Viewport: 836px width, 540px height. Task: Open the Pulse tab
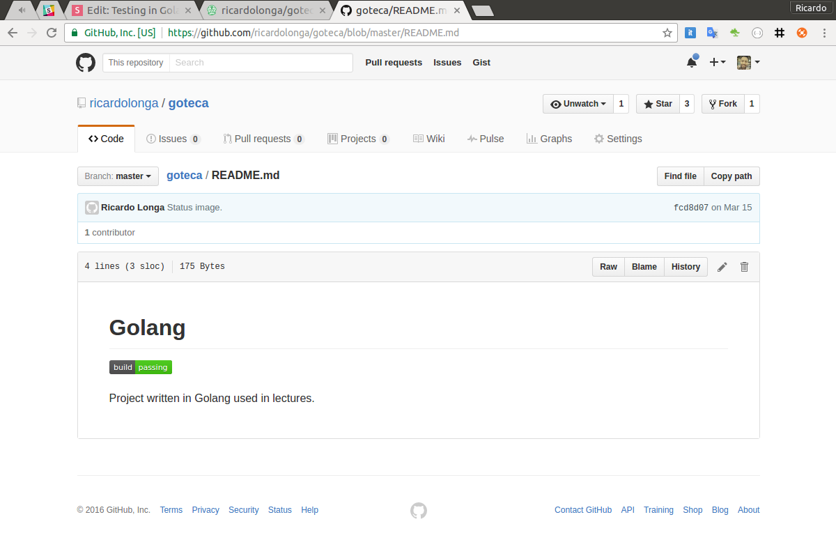pyautogui.click(x=486, y=139)
